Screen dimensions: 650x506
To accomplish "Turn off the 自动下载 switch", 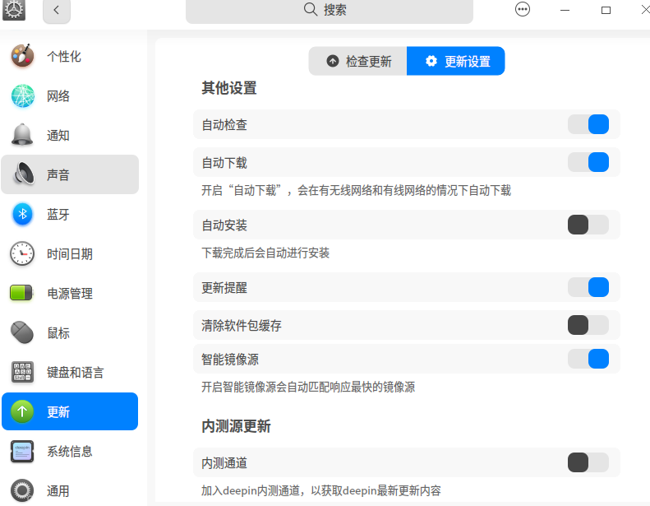I will pyautogui.click(x=588, y=162).
